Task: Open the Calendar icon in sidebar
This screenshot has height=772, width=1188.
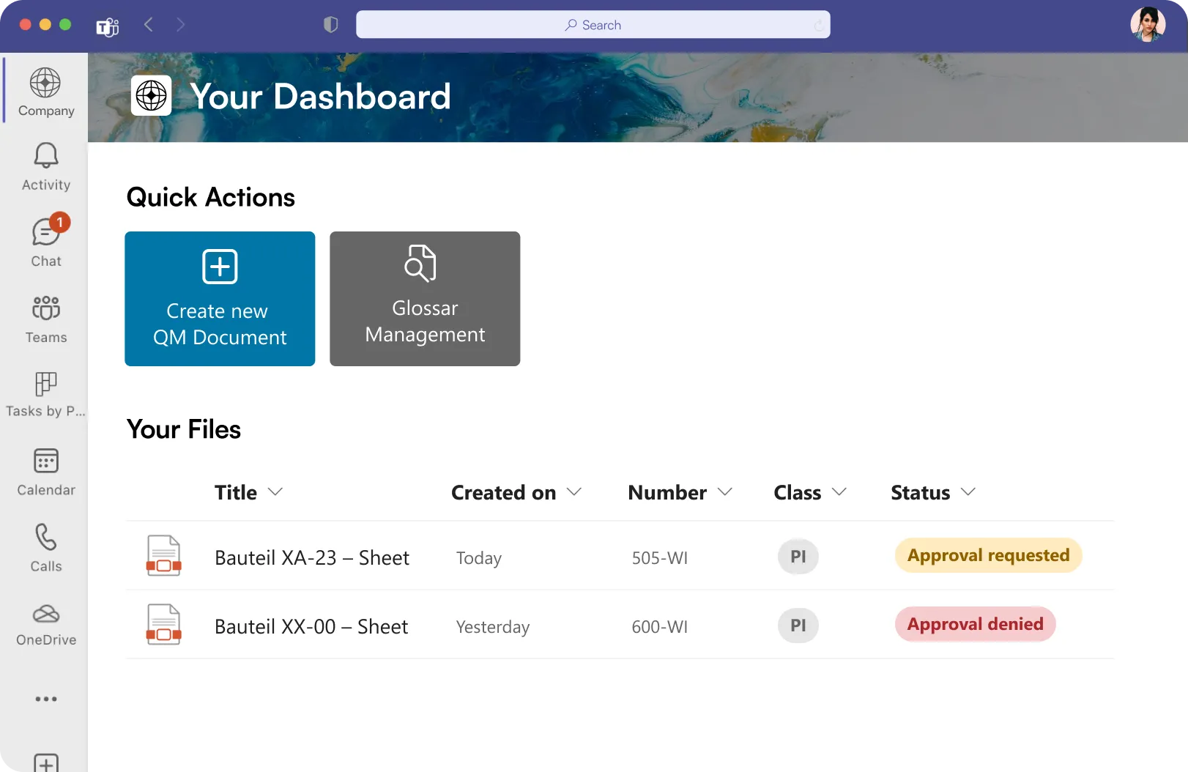Action: [45, 460]
